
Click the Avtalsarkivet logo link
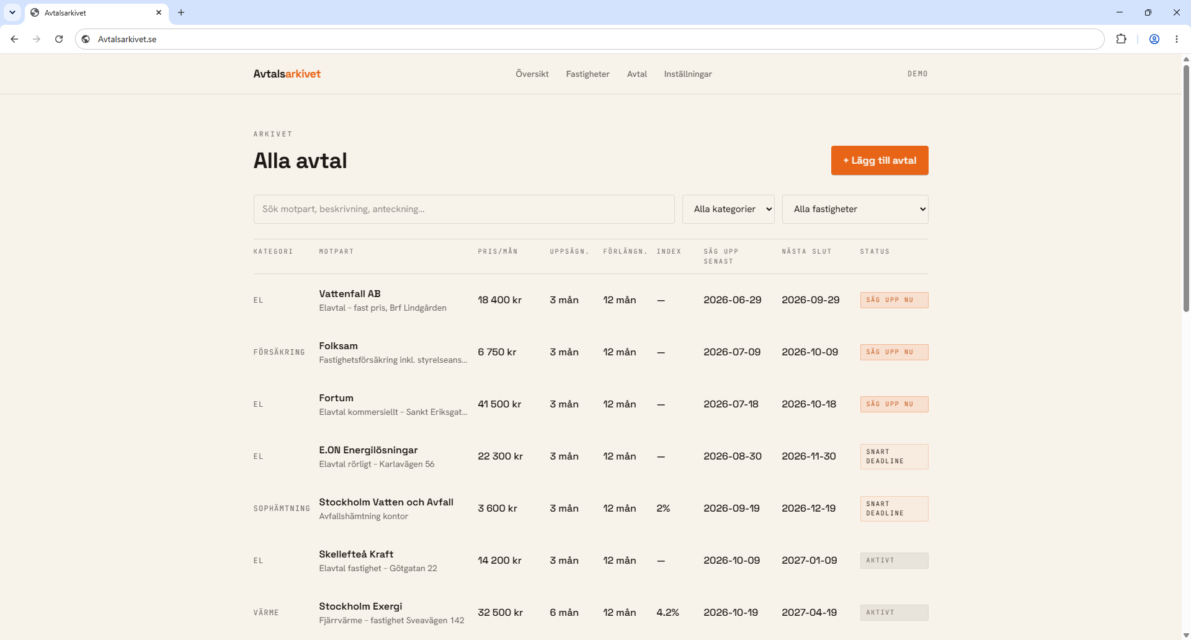(287, 74)
